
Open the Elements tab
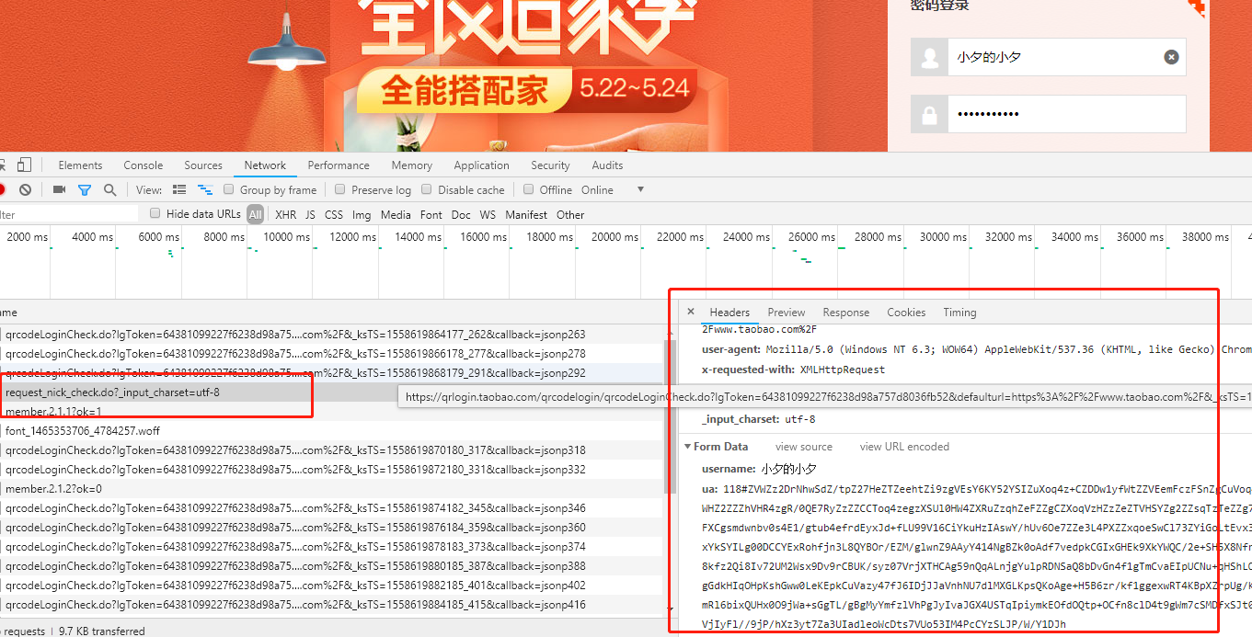(x=80, y=165)
